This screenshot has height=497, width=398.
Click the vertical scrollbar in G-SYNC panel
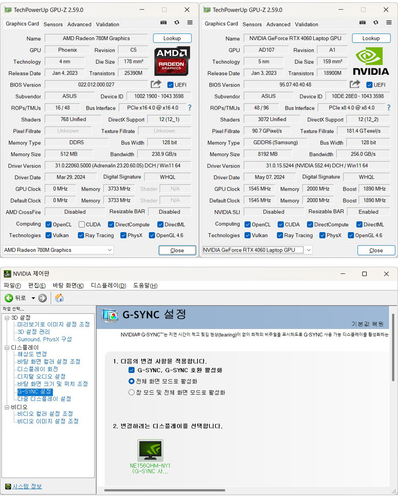(x=394, y=347)
